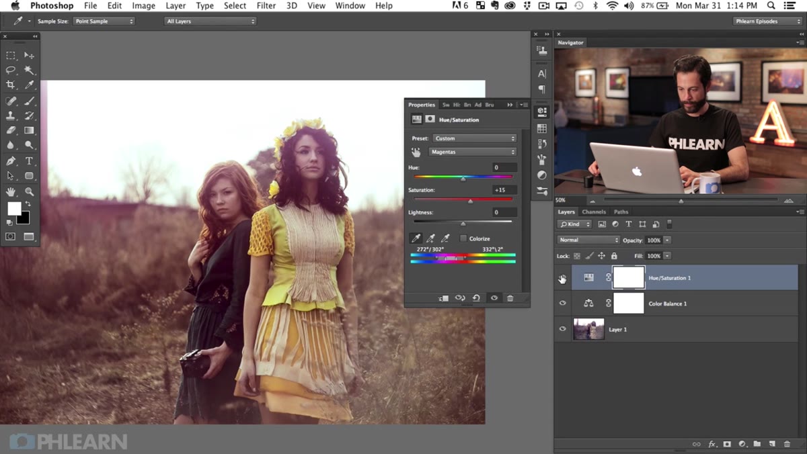
Task: Open the Opacity dropdown arrow
Action: click(667, 240)
